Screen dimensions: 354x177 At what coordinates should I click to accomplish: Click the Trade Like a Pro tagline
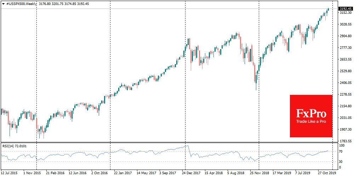point(311,122)
